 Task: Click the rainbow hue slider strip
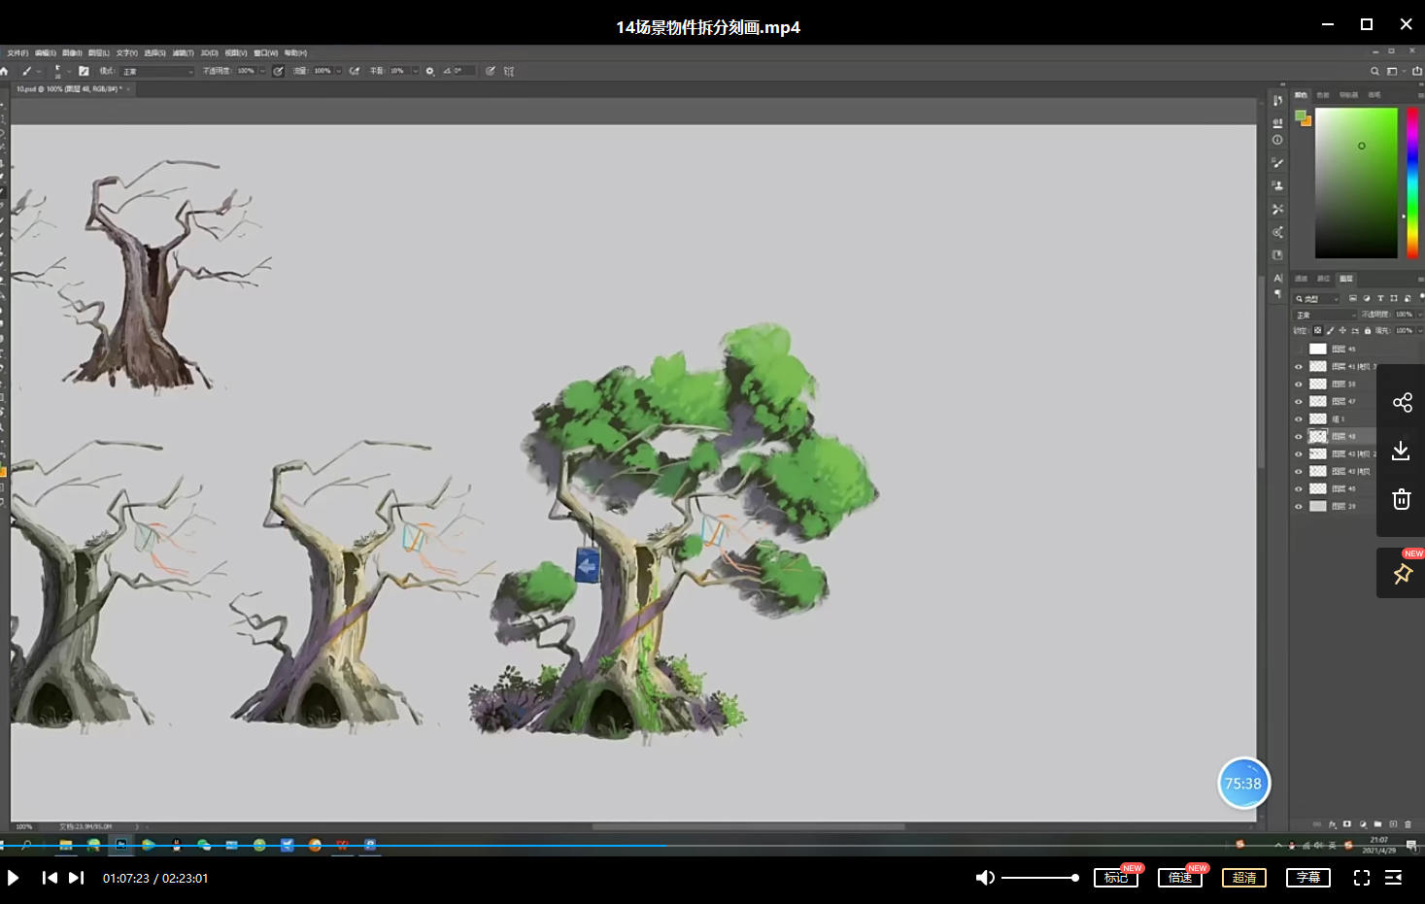(1412, 183)
